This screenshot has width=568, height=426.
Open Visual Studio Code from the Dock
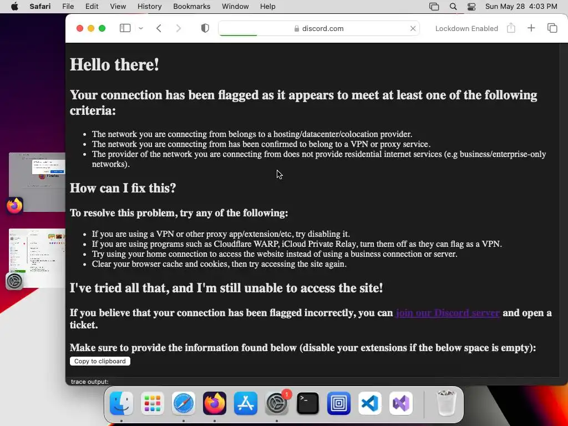tap(370, 403)
